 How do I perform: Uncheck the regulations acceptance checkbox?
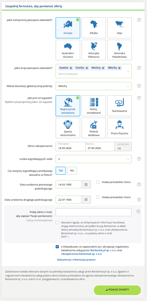pyautogui.click(x=57, y=247)
